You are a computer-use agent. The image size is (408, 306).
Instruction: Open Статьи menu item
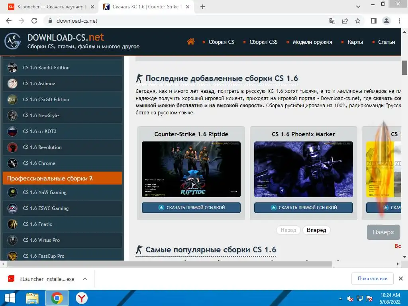pyautogui.click(x=386, y=42)
